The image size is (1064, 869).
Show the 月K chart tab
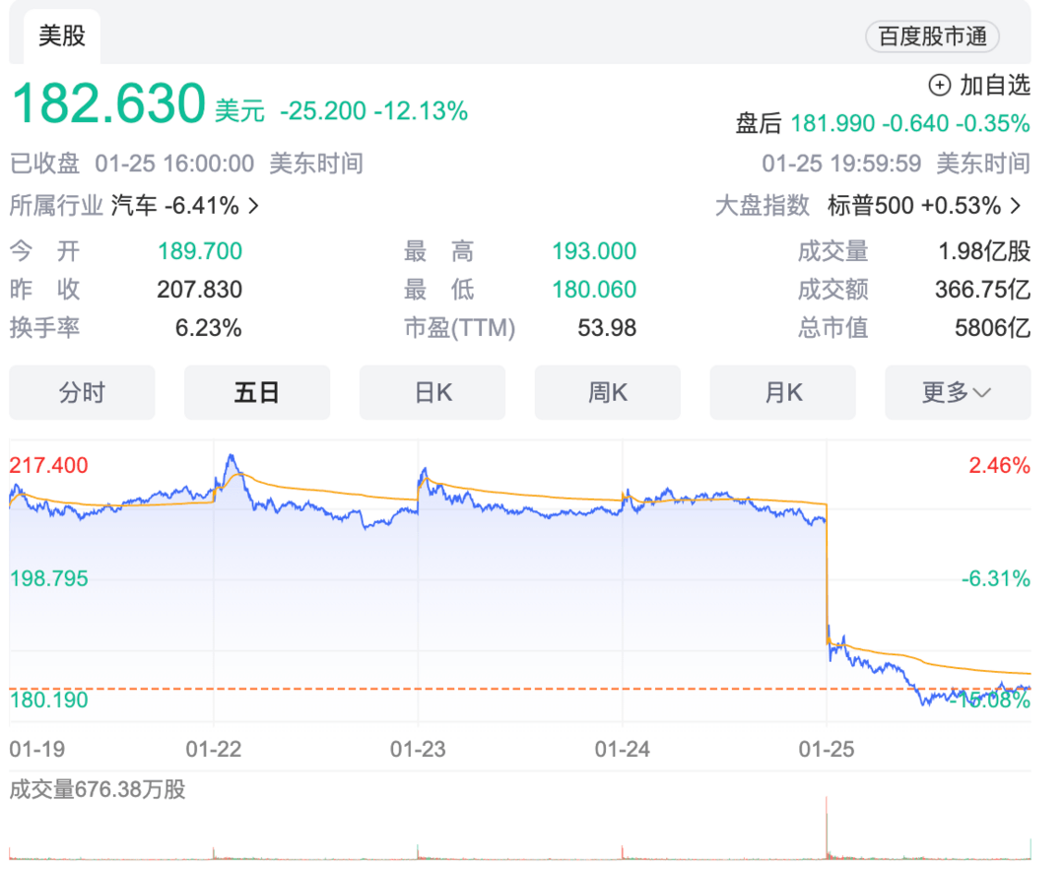(782, 392)
